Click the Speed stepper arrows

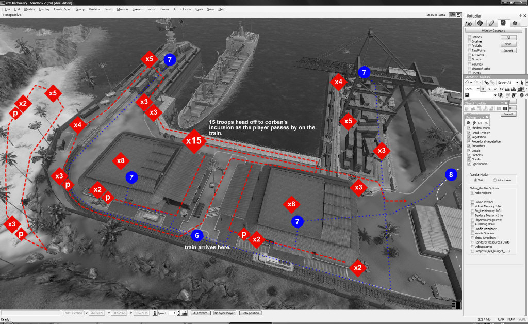178,313
